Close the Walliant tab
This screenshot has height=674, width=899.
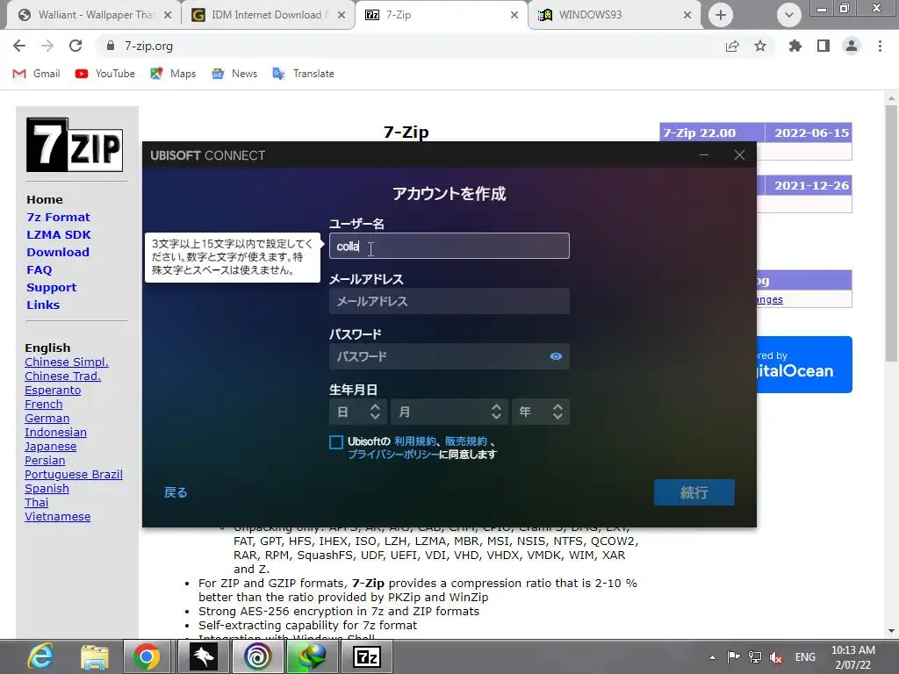(x=168, y=15)
